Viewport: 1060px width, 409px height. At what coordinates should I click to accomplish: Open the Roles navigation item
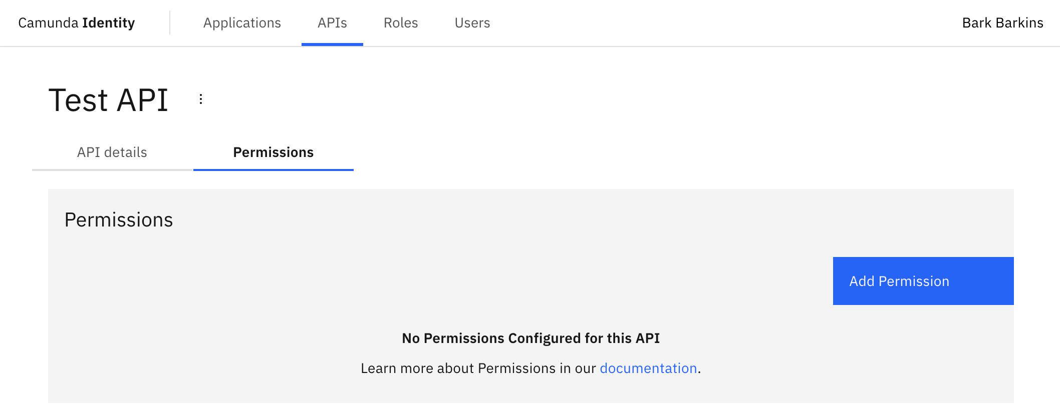[x=400, y=23]
